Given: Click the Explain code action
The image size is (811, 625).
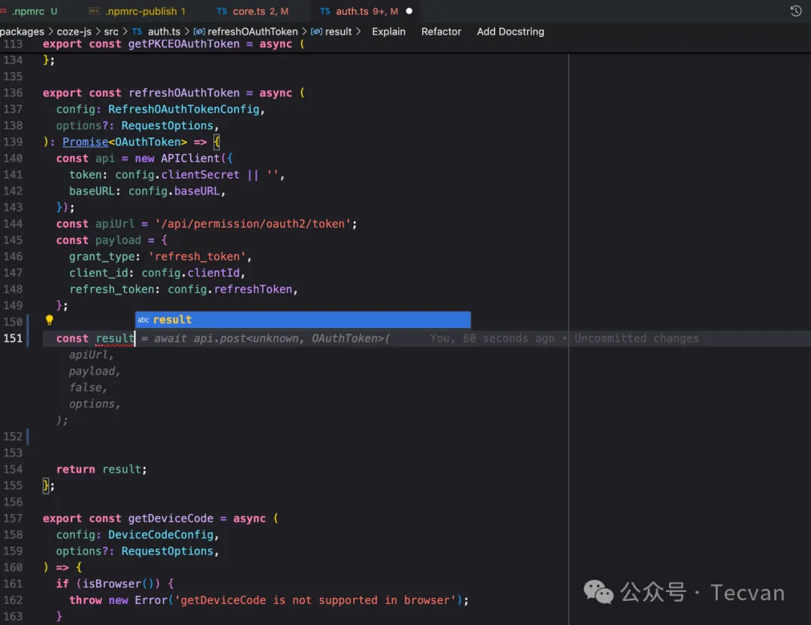Looking at the screenshot, I should (x=388, y=32).
